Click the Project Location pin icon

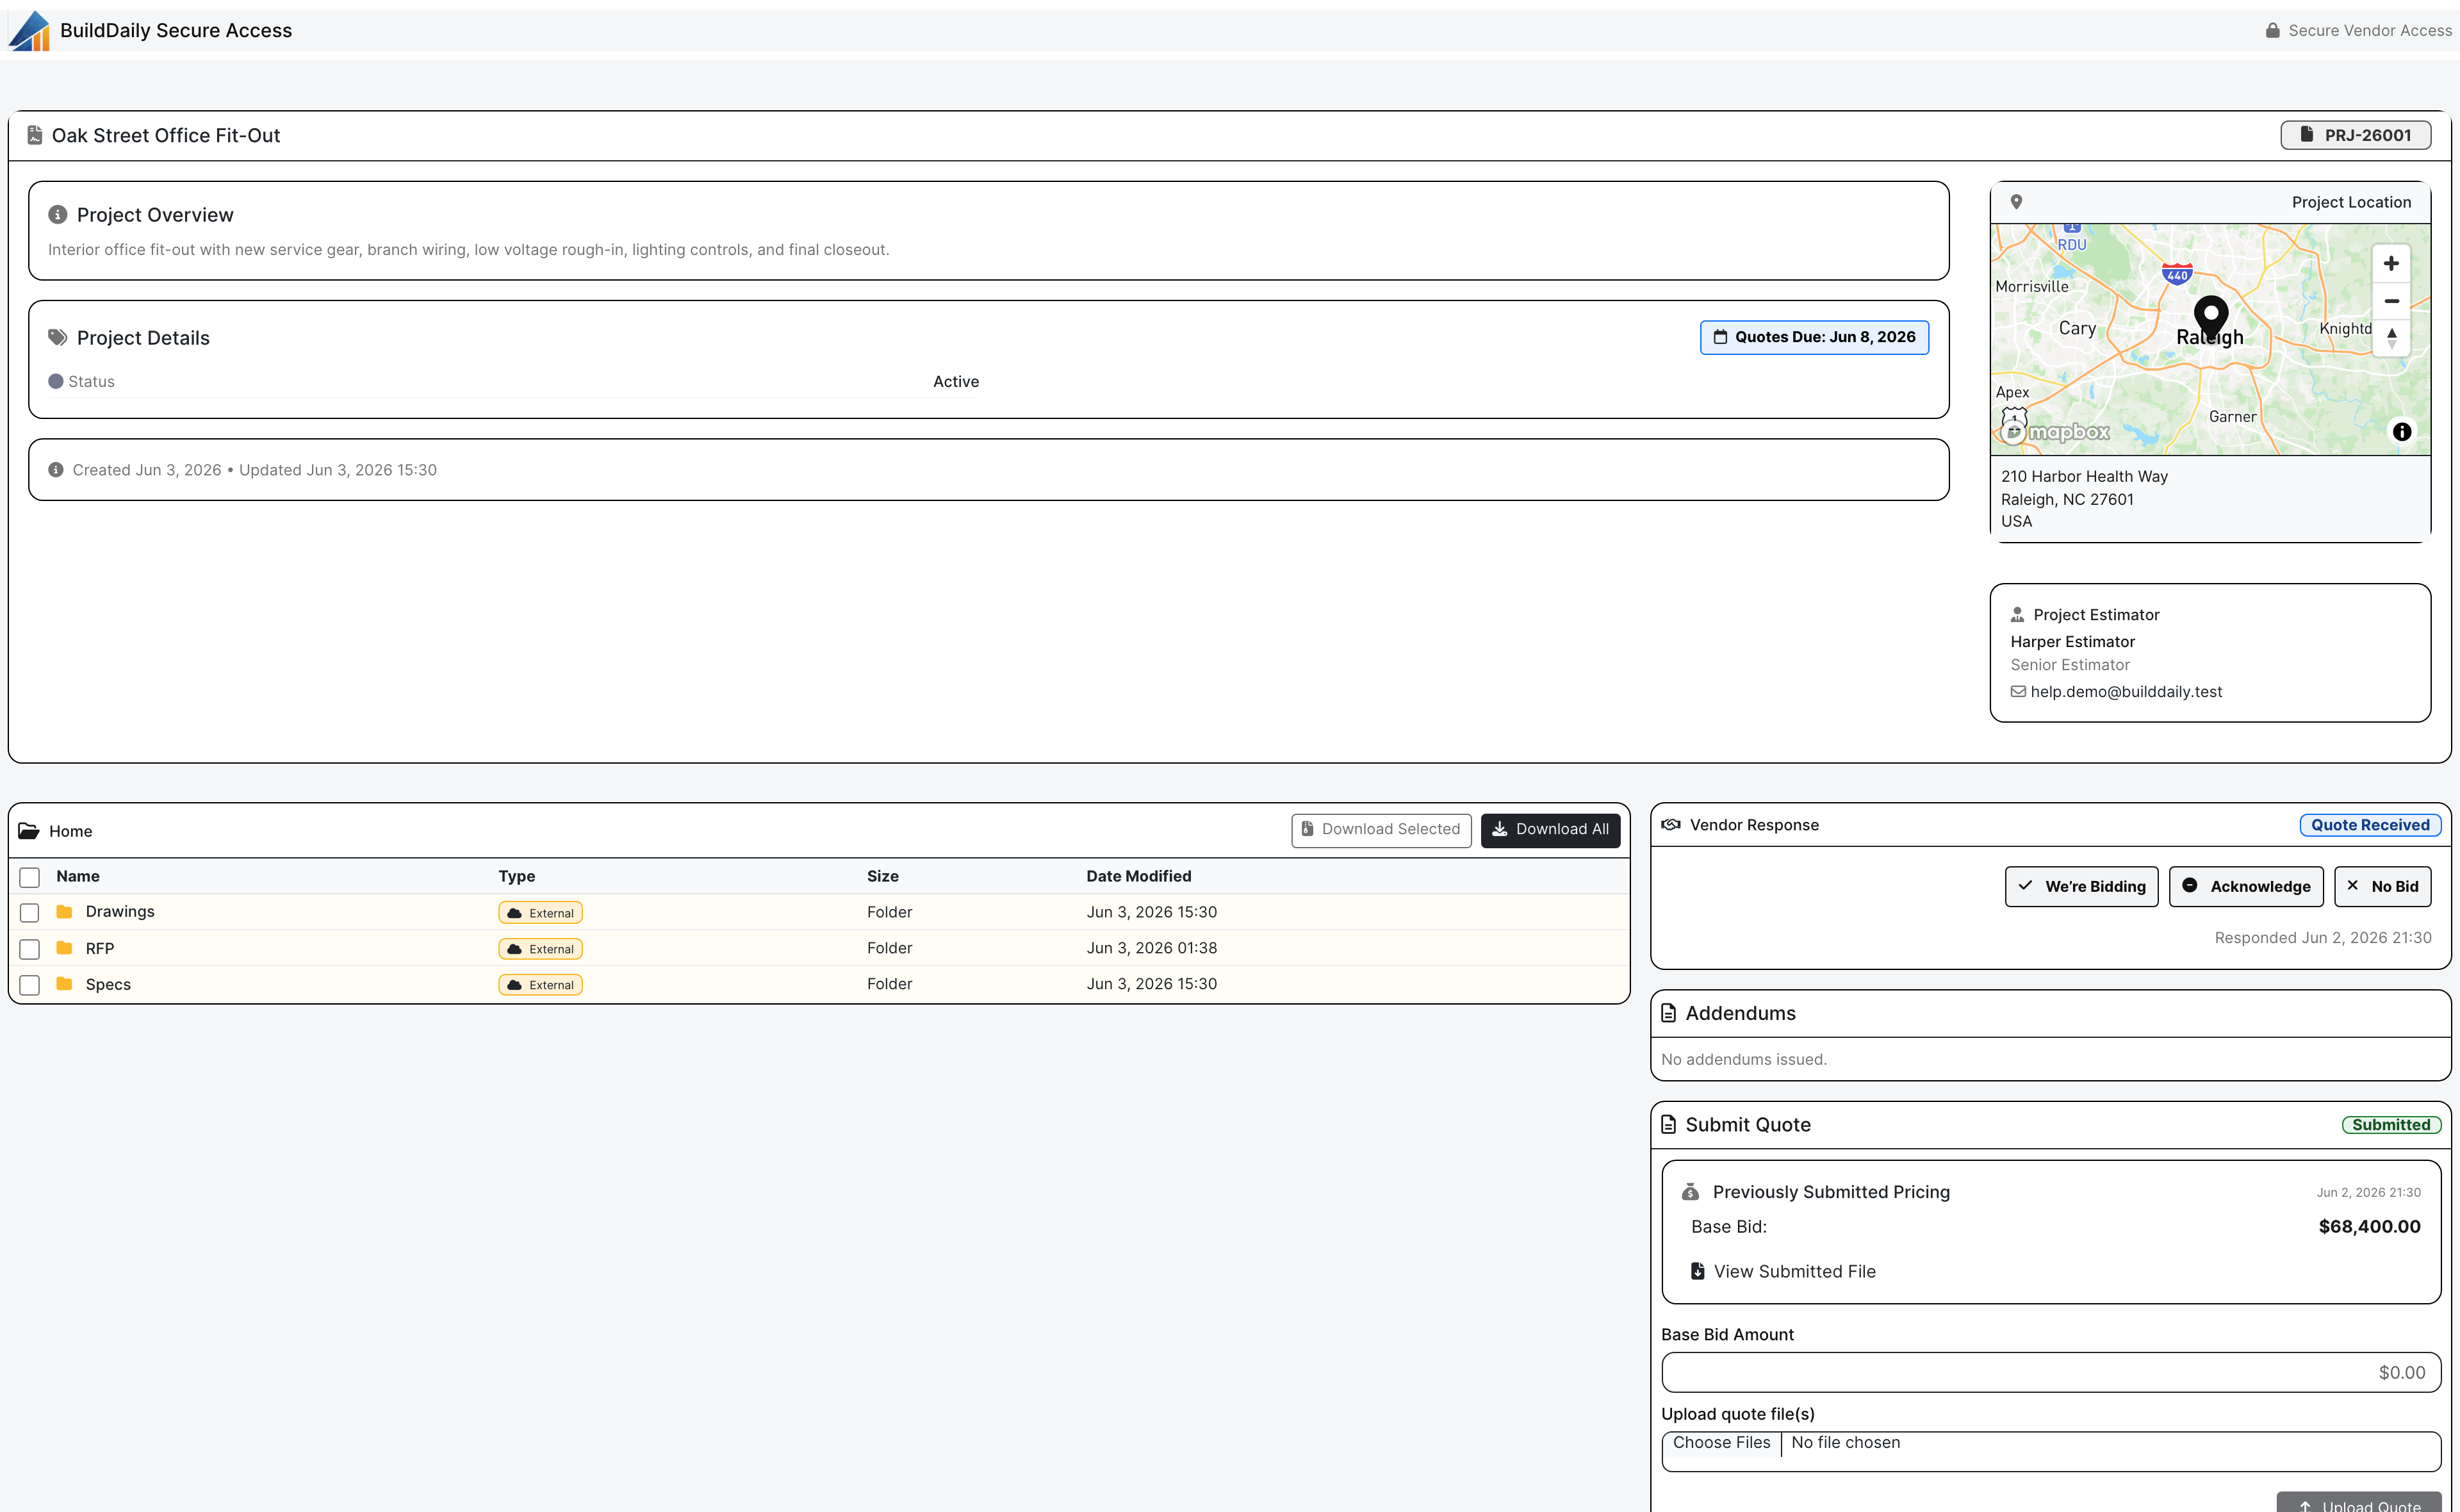[2016, 202]
